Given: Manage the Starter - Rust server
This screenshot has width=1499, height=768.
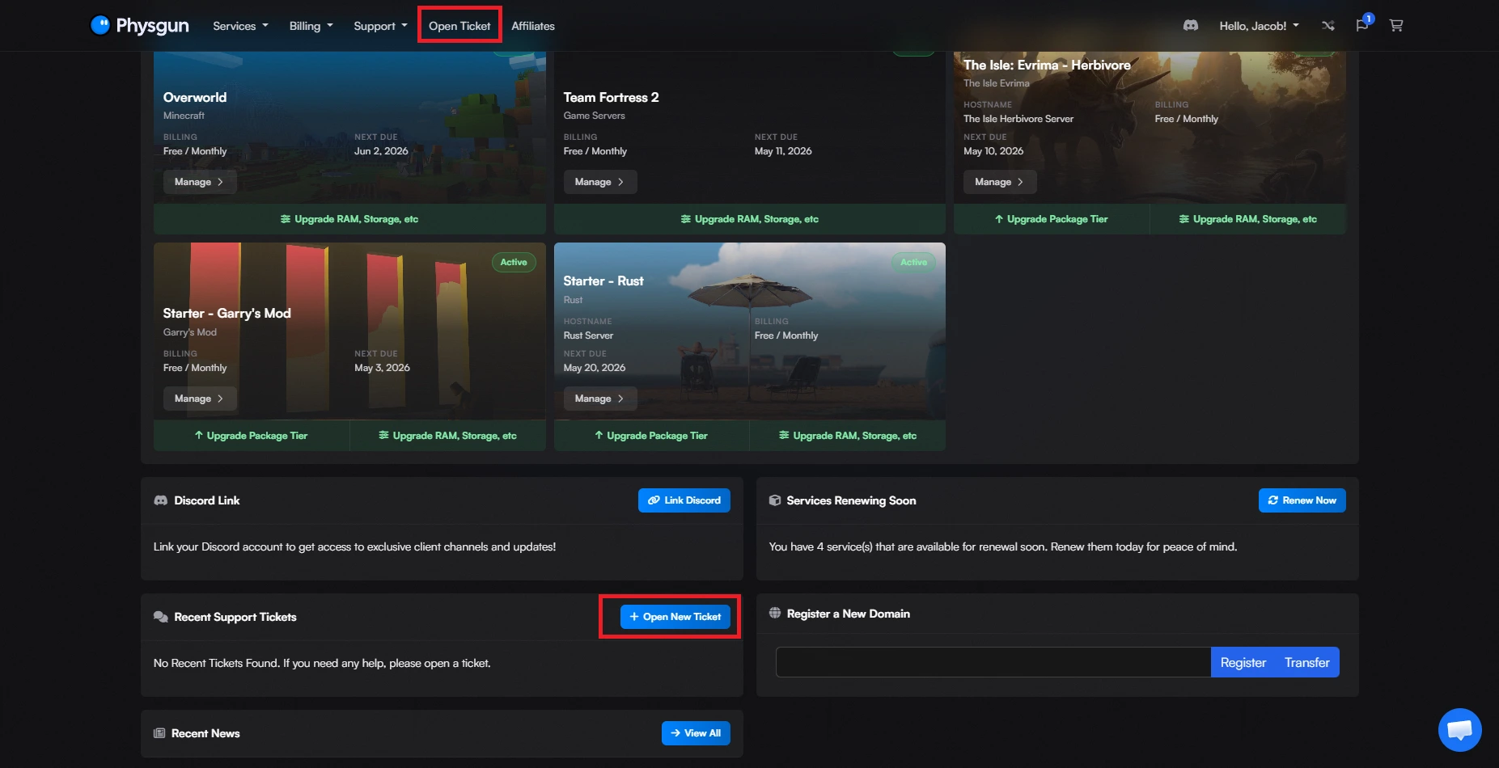Looking at the screenshot, I should (x=600, y=399).
